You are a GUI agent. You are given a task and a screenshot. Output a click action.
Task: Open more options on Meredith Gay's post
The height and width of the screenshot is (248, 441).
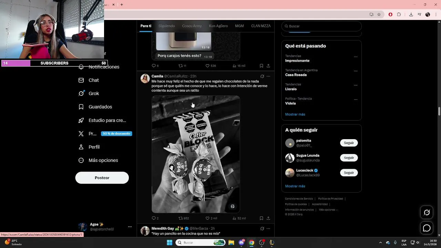click(x=268, y=228)
